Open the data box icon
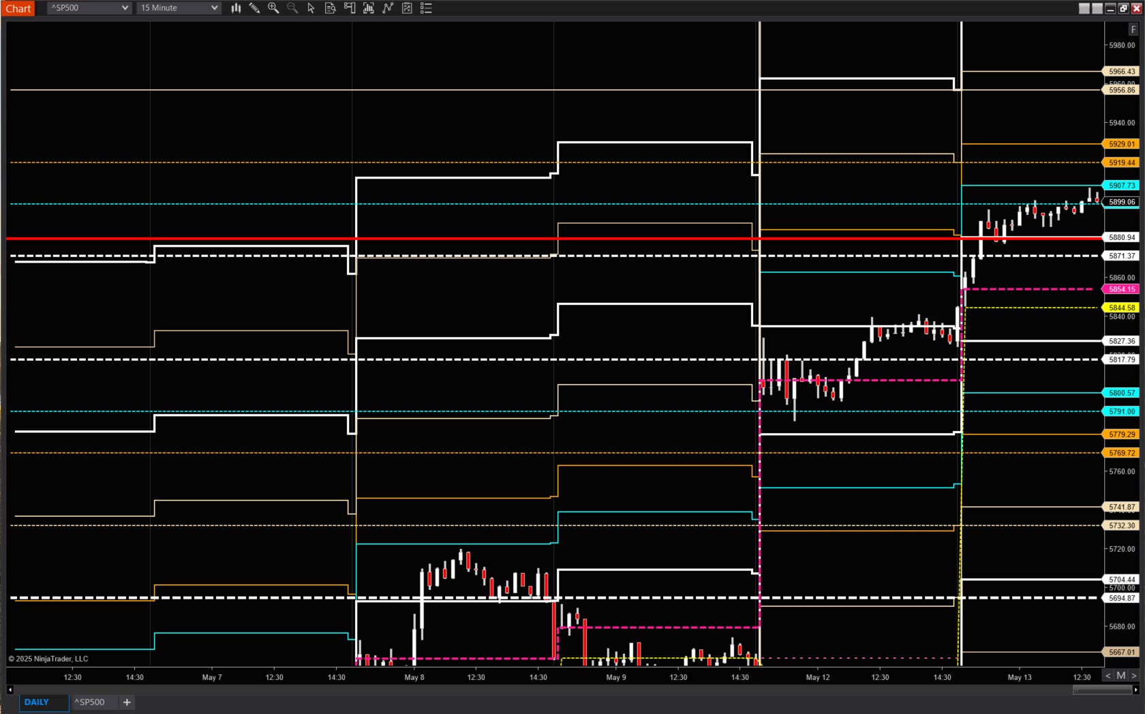This screenshot has height=714, width=1145. 331,8
